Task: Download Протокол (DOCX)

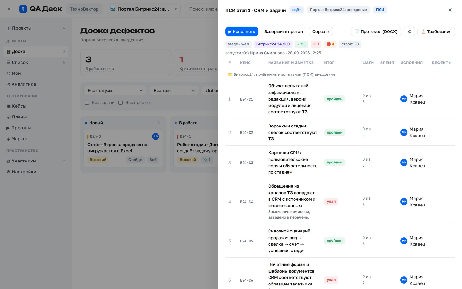Action: (376, 31)
